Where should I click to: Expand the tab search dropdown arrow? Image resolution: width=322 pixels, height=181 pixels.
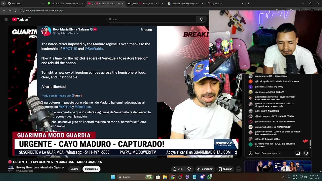[x=3, y=4]
